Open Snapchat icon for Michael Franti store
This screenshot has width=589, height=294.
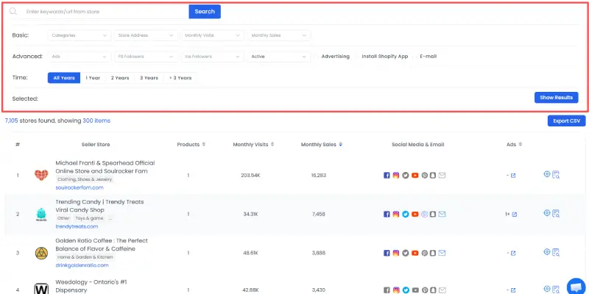pyautogui.click(x=433, y=175)
